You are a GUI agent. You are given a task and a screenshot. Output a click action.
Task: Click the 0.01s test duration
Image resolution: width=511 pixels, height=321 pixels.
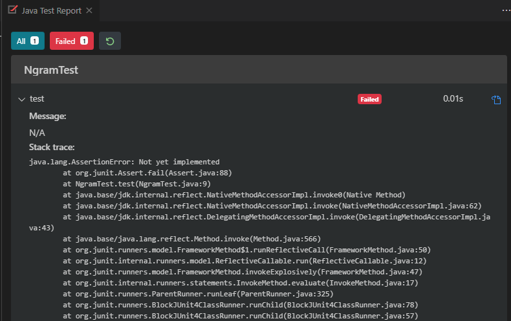(453, 99)
